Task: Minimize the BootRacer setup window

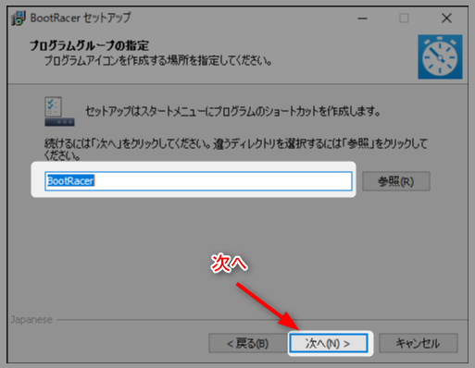Action: pos(362,18)
